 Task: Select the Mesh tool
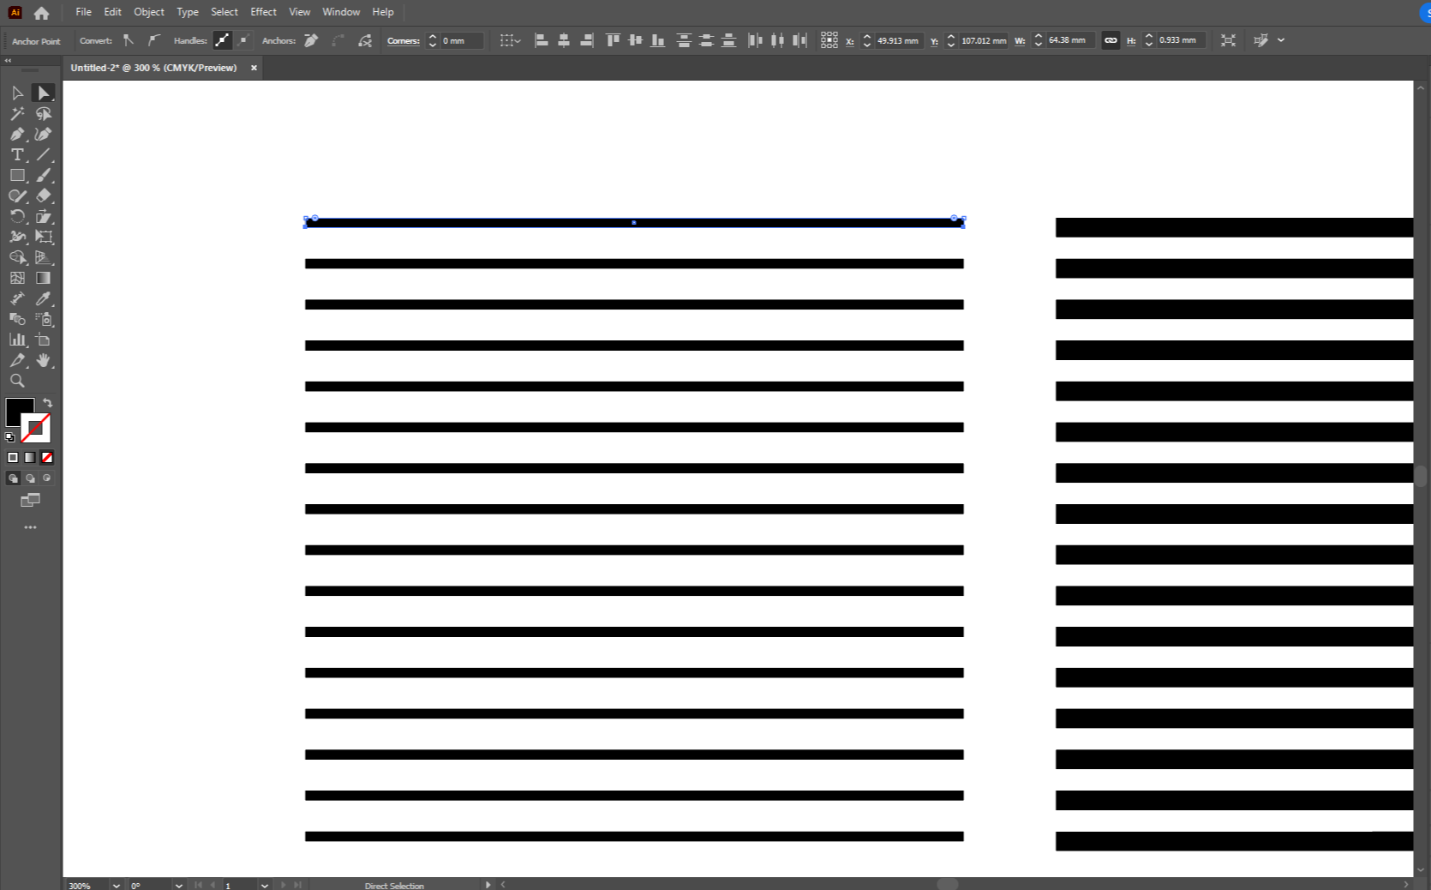coord(17,278)
